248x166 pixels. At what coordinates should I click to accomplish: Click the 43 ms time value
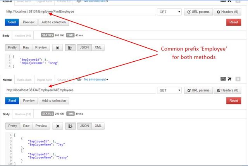[79, 35]
